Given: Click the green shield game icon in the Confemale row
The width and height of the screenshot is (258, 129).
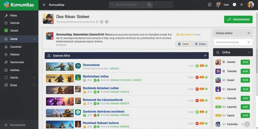Looking at the screenshot, I should pos(78,112).
